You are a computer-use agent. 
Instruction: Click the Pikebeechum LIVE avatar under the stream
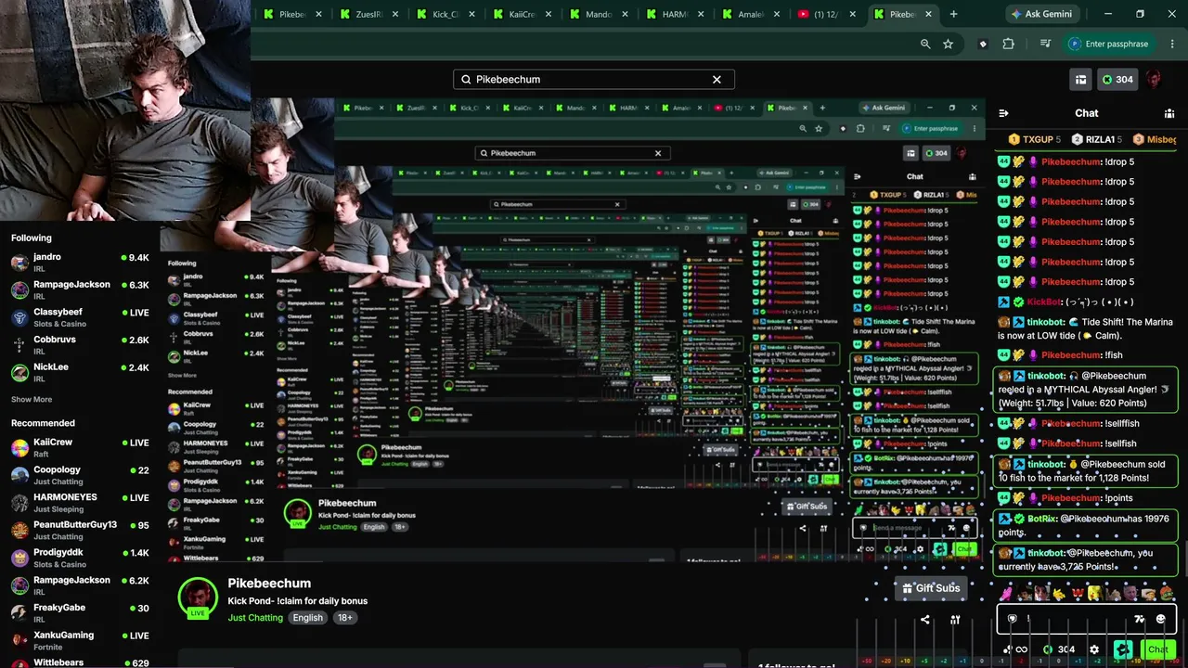(x=198, y=598)
